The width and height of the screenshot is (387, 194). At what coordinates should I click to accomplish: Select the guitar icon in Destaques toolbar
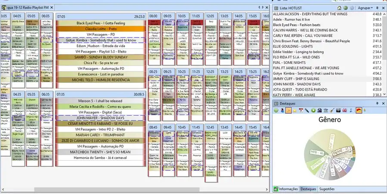(x=332, y=110)
